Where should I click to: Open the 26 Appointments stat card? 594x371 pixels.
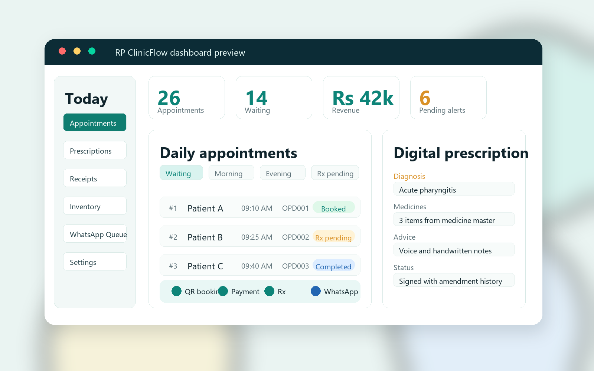(x=187, y=98)
